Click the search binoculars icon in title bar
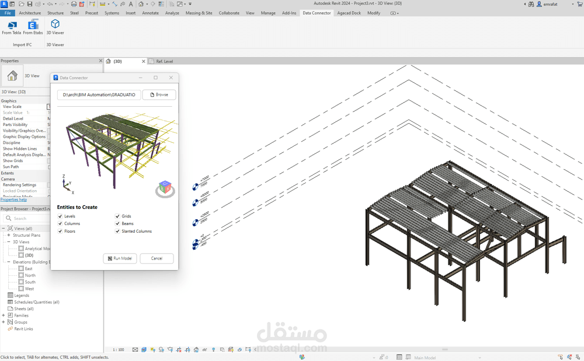 coord(531,4)
